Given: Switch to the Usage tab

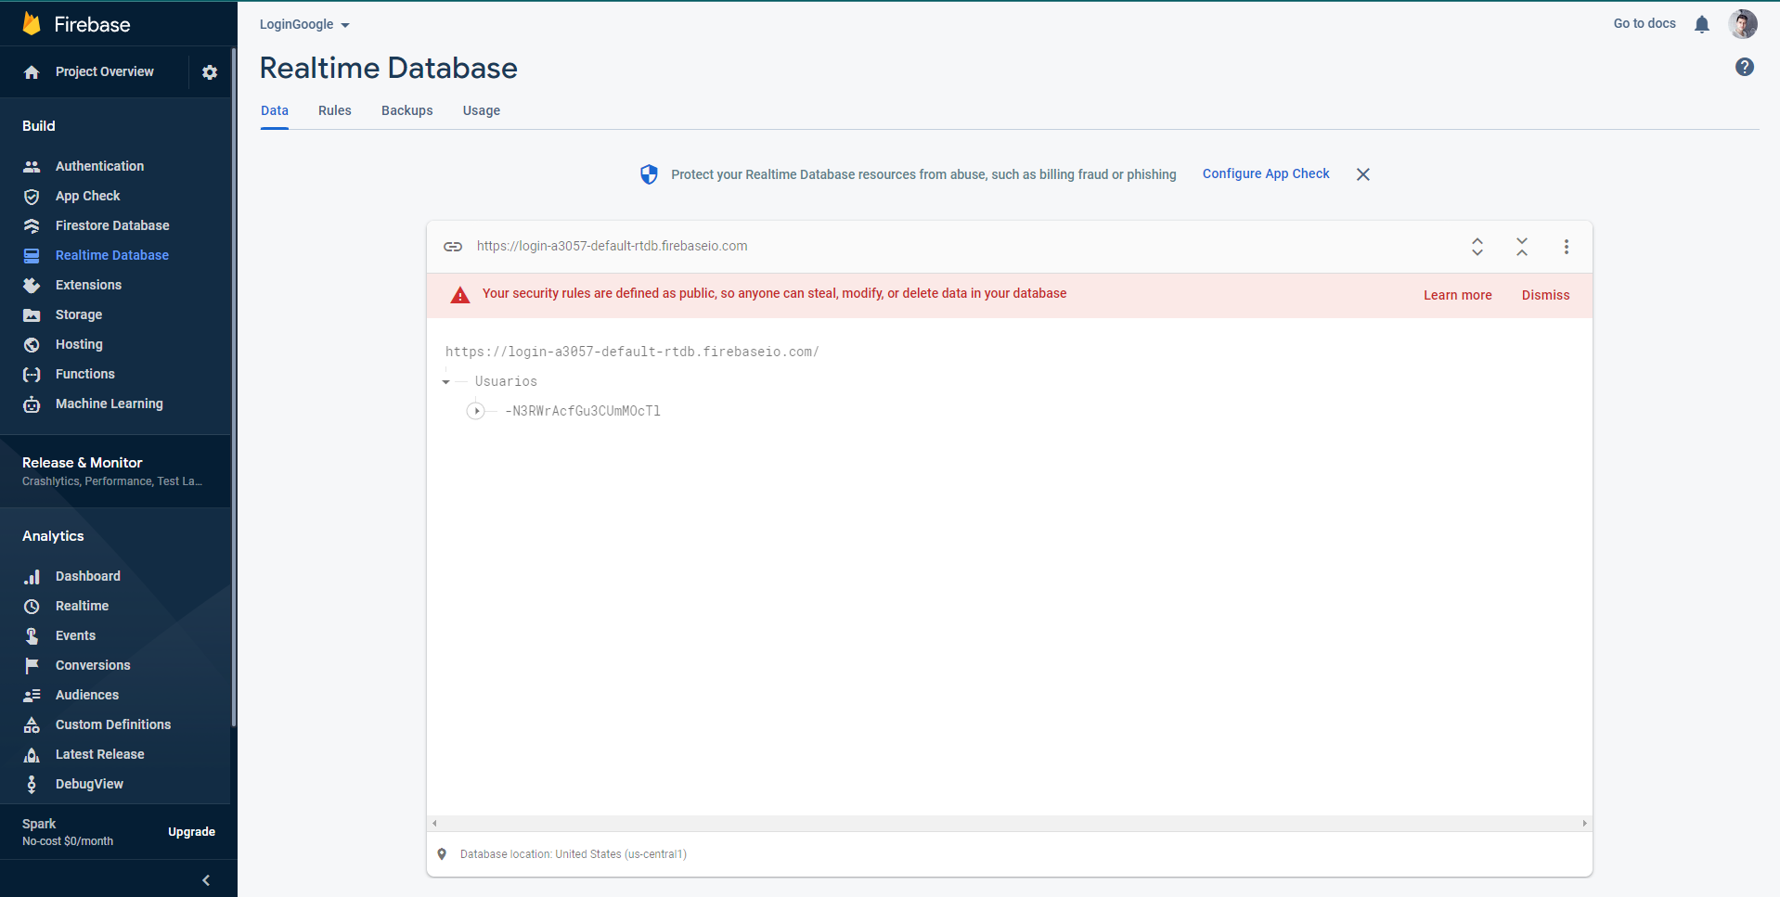Looking at the screenshot, I should coord(482,110).
